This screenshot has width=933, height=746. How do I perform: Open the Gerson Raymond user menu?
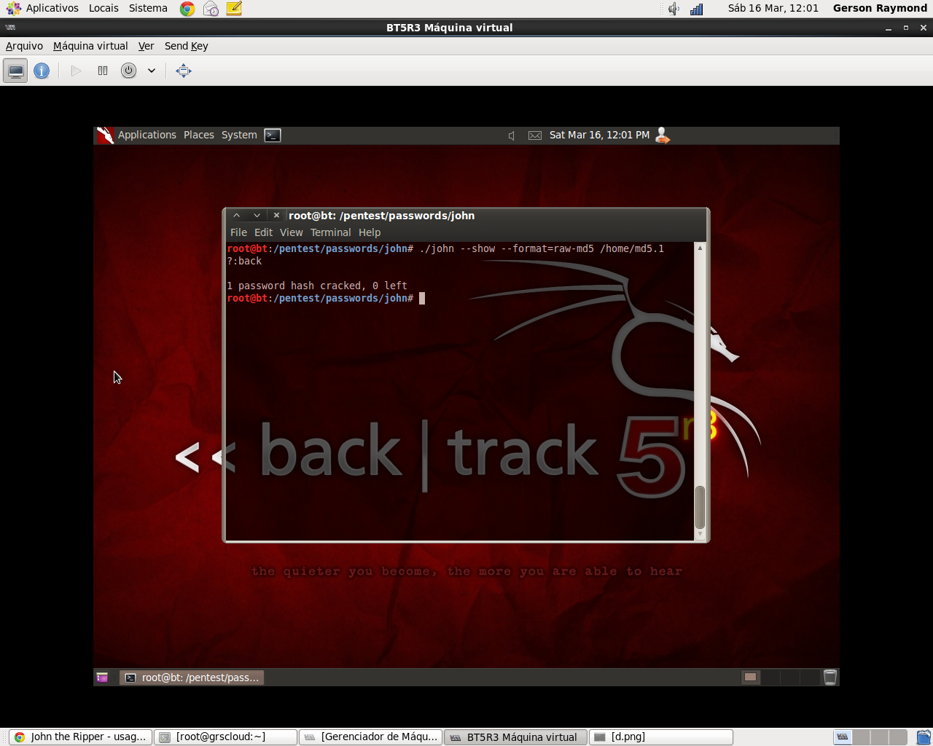pyautogui.click(x=880, y=8)
